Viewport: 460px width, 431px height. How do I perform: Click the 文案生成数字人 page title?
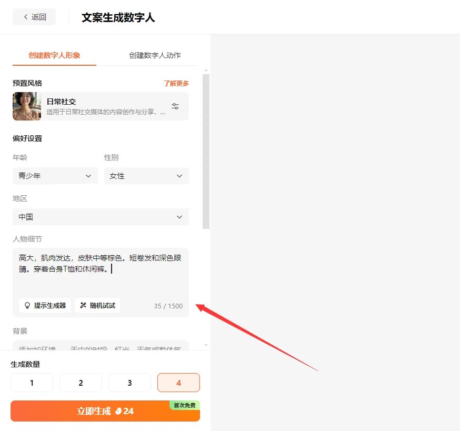click(x=118, y=17)
